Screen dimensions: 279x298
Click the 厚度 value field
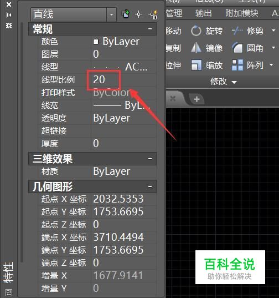[123, 144]
